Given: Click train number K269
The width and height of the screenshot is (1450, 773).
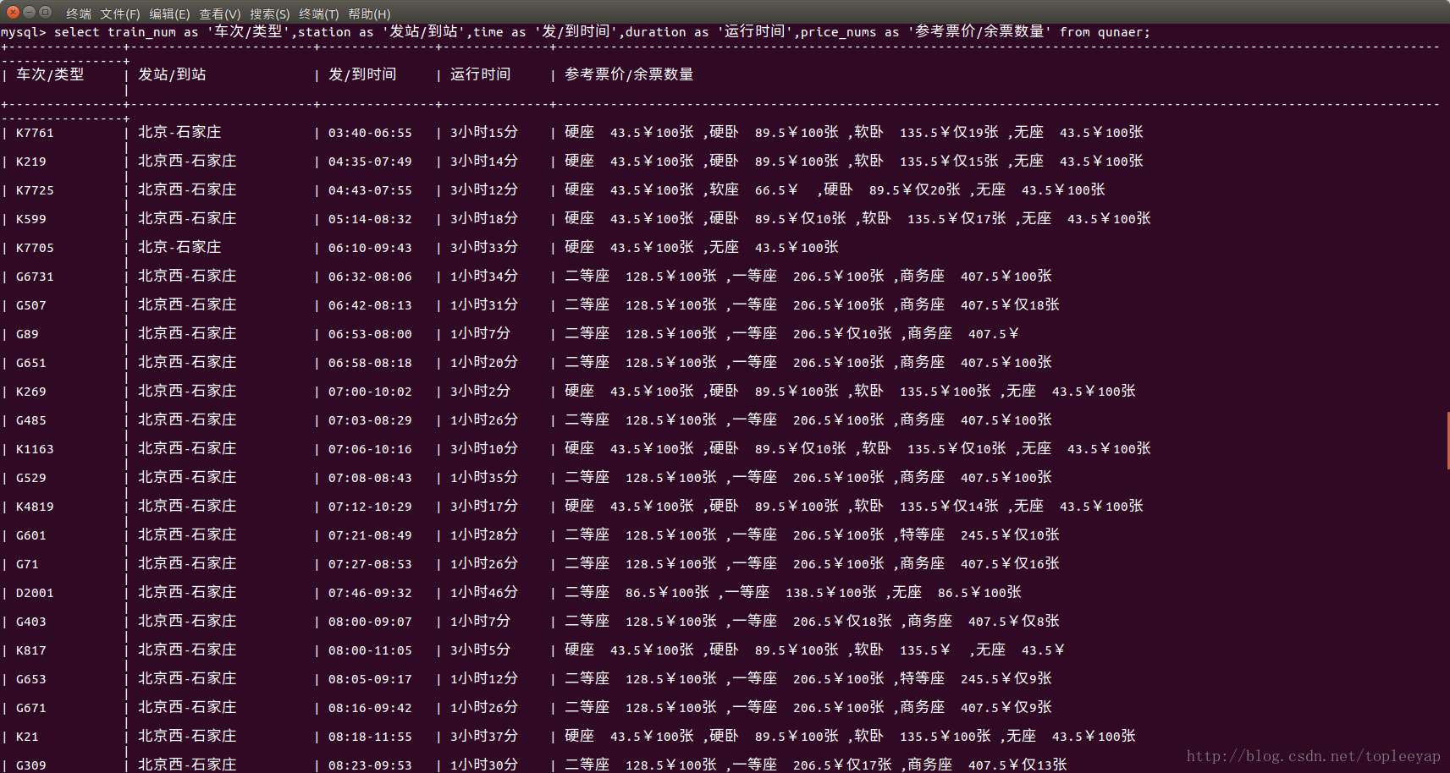Looking at the screenshot, I should click(31, 392).
